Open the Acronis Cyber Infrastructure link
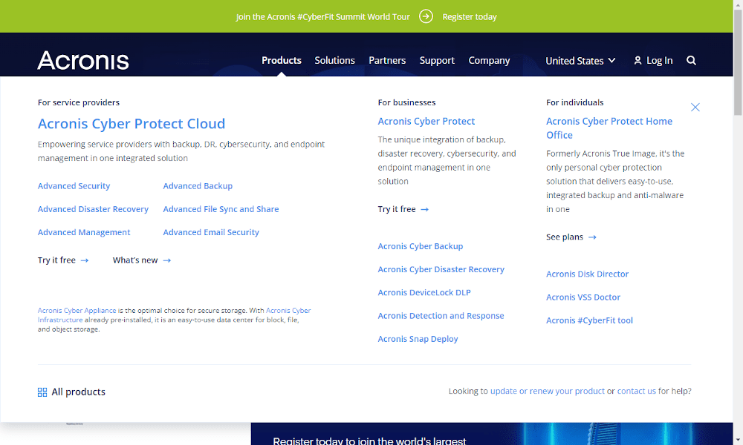Viewport: 743px width, 445px height. [288, 311]
